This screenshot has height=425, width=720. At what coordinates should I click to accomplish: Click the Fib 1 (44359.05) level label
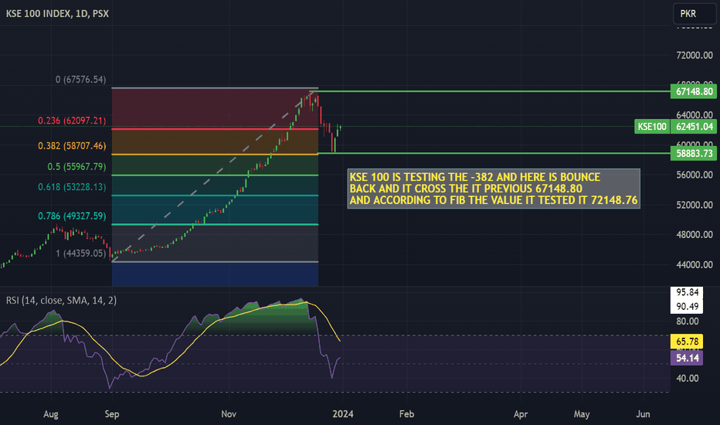(x=81, y=253)
